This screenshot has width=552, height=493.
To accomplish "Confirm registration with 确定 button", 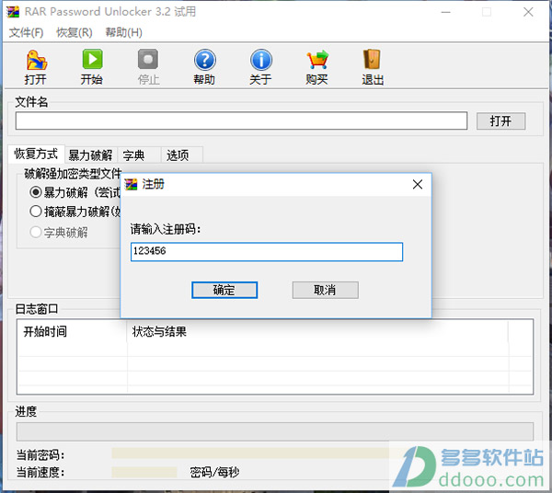I will pyautogui.click(x=224, y=290).
